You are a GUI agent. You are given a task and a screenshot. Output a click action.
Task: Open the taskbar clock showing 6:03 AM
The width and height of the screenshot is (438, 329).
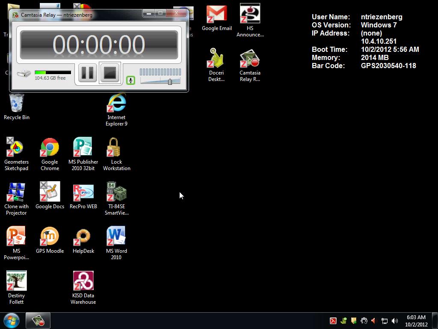(x=416, y=321)
